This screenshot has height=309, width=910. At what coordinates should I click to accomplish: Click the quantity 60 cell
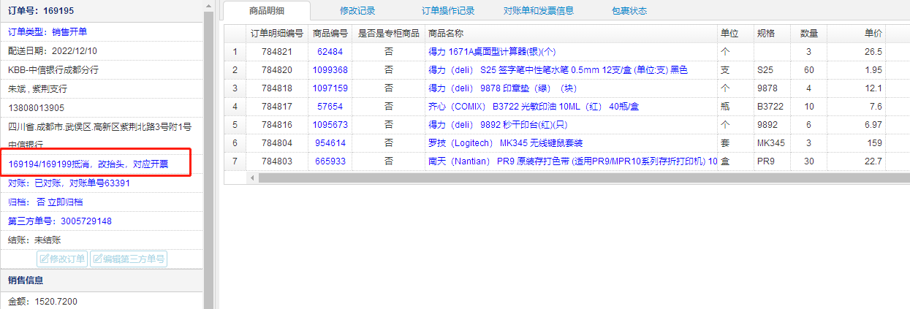808,70
